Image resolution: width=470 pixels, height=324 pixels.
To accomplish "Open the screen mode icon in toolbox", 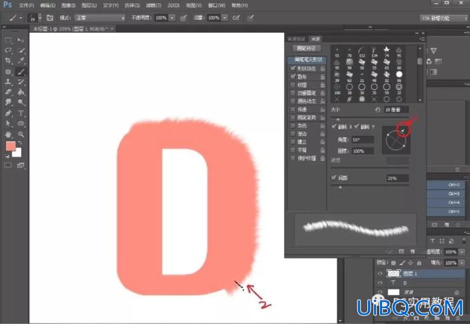I will [21, 165].
